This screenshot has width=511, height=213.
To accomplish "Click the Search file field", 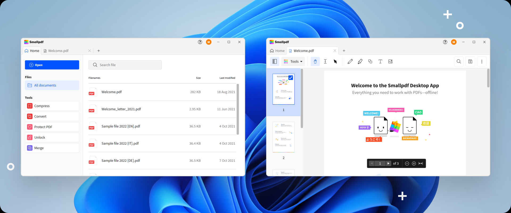I will click(x=125, y=65).
